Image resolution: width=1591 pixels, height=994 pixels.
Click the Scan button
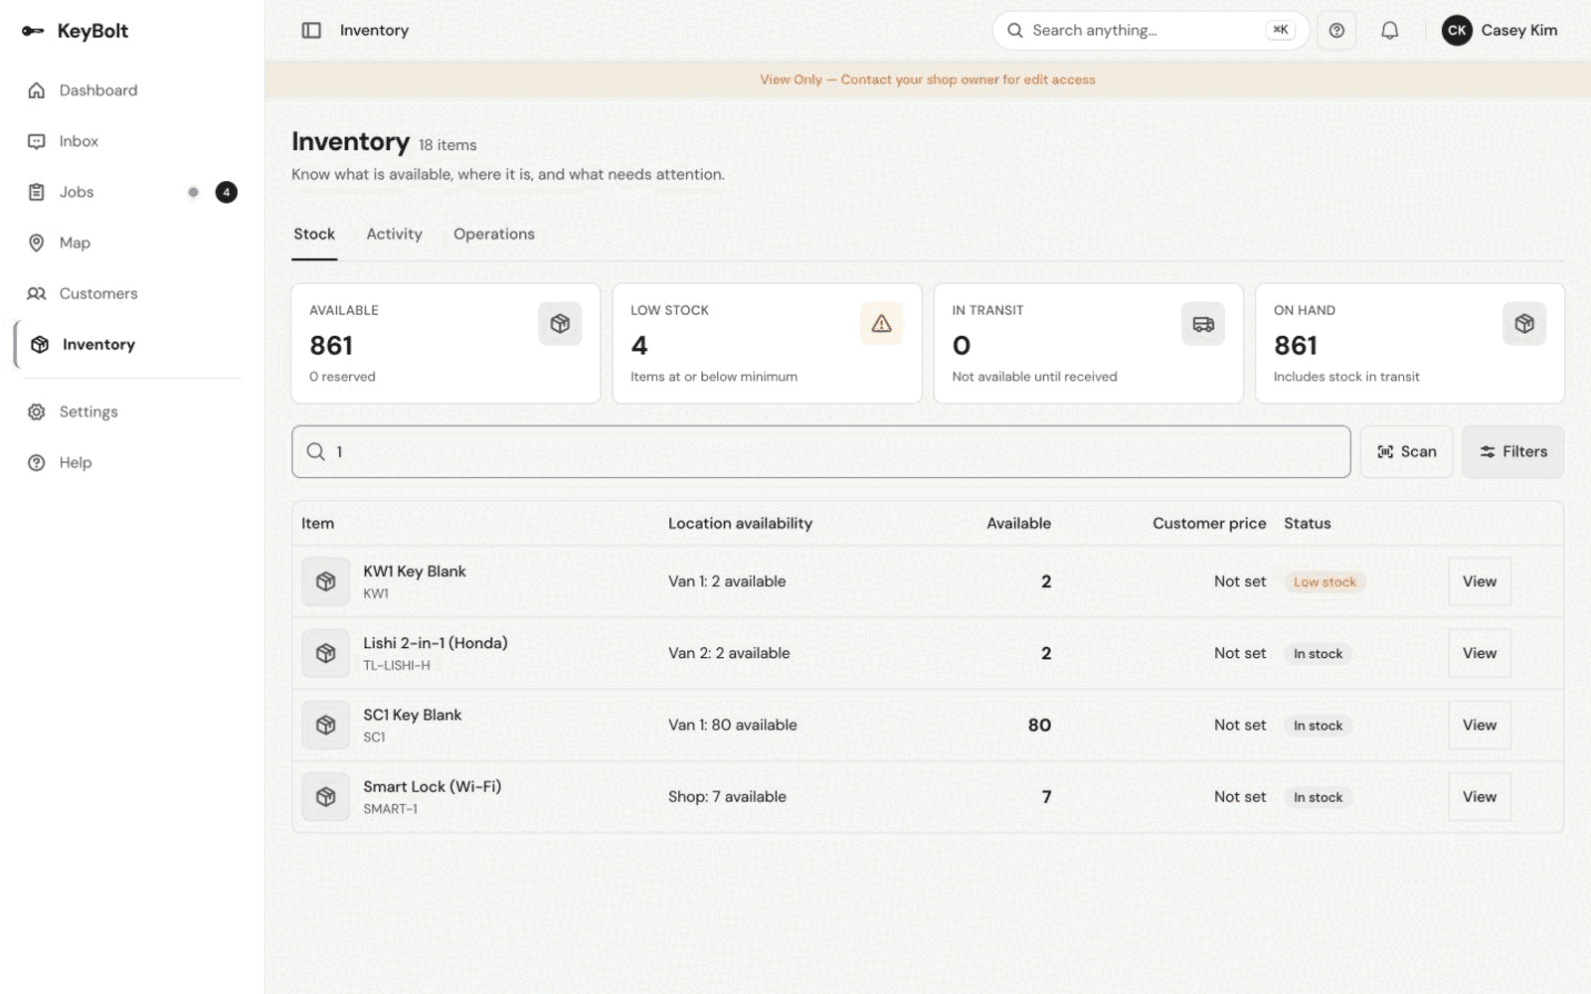pyautogui.click(x=1406, y=451)
